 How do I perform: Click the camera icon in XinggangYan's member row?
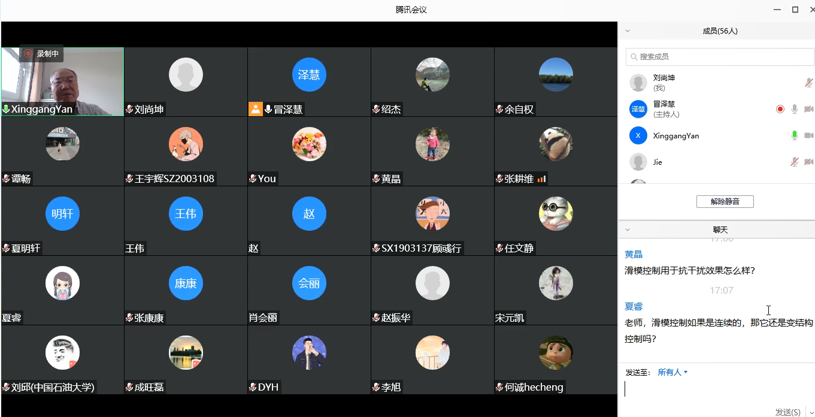point(808,135)
